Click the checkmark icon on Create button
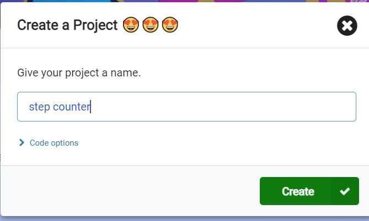 click(345, 191)
